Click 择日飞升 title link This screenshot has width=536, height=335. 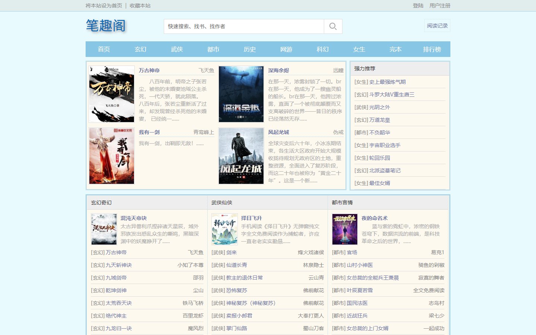[x=252, y=218]
